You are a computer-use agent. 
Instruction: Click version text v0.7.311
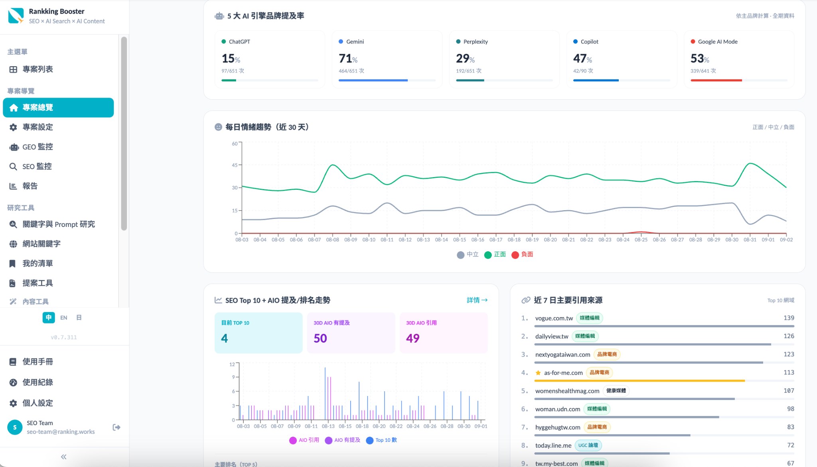64,337
